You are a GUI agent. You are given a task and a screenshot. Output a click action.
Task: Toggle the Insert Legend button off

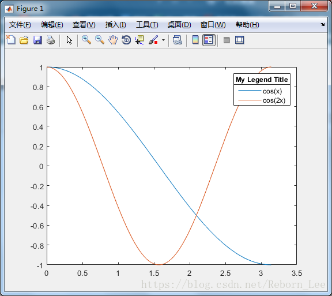(x=209, y=40)
